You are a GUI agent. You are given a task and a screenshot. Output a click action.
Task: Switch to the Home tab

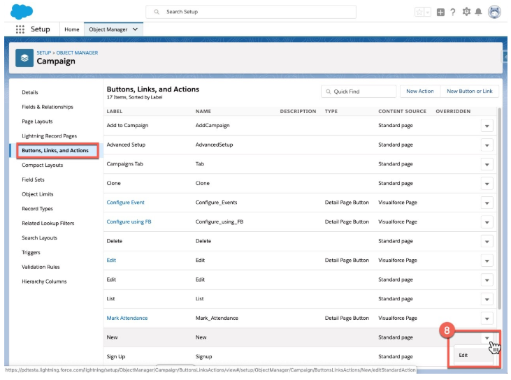[x=71, y=29]
